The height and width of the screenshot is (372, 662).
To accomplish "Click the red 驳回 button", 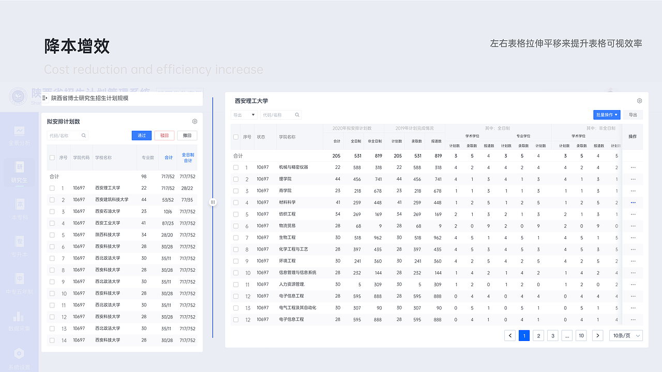I will coord(164,135).
